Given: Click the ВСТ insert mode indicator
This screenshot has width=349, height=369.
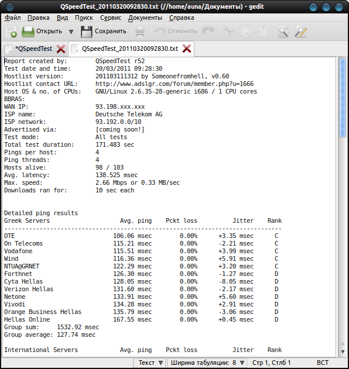Looking at the screenshot, I should click(x=323, y=363).
